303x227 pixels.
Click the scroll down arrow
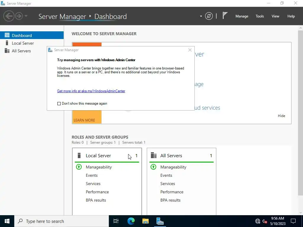pos(301,213)
